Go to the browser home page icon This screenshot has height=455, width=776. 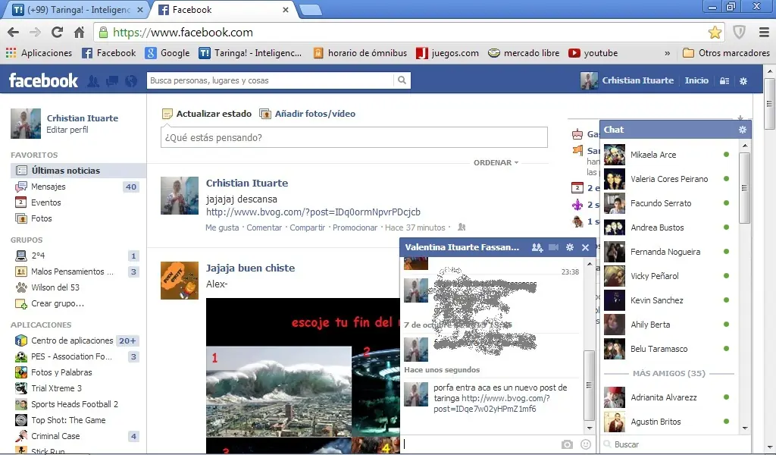pos(79,33)
